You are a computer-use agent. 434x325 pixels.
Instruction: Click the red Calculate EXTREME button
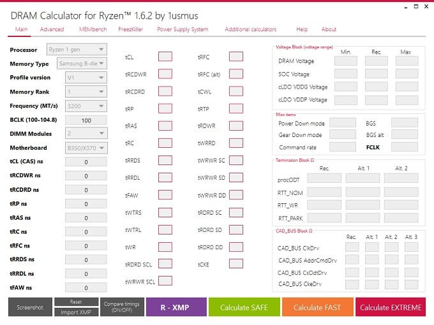point(391,307)
